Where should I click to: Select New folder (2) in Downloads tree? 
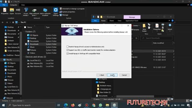coord(105,92)
